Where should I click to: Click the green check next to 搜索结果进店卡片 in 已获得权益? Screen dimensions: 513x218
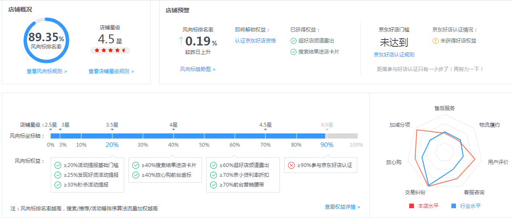tap(294, 52)
